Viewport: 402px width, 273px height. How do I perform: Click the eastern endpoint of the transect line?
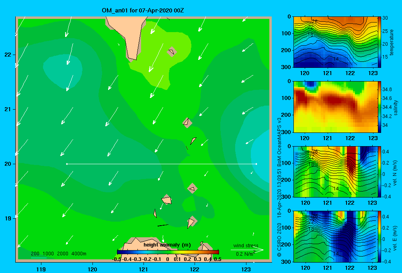256,164
